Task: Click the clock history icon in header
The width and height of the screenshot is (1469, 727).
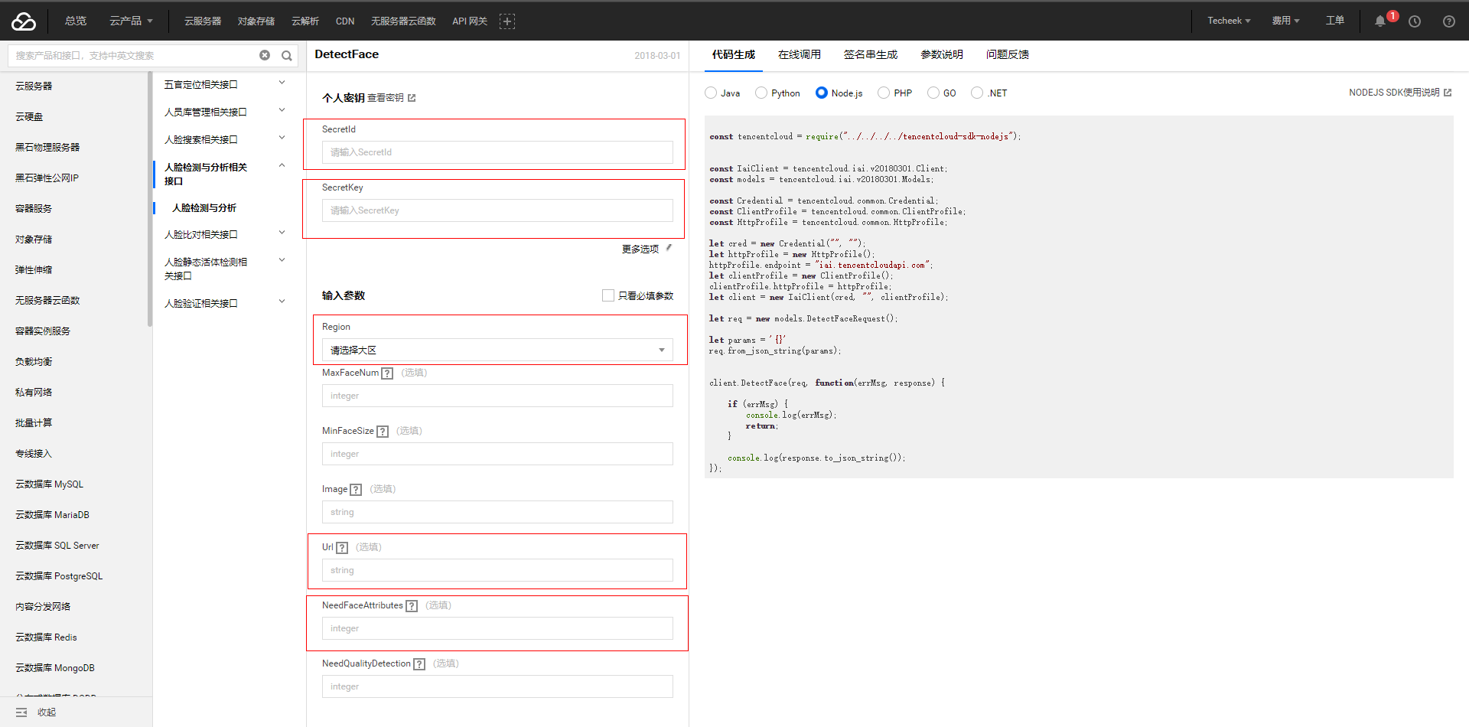Action: [x=1415, y=21]
